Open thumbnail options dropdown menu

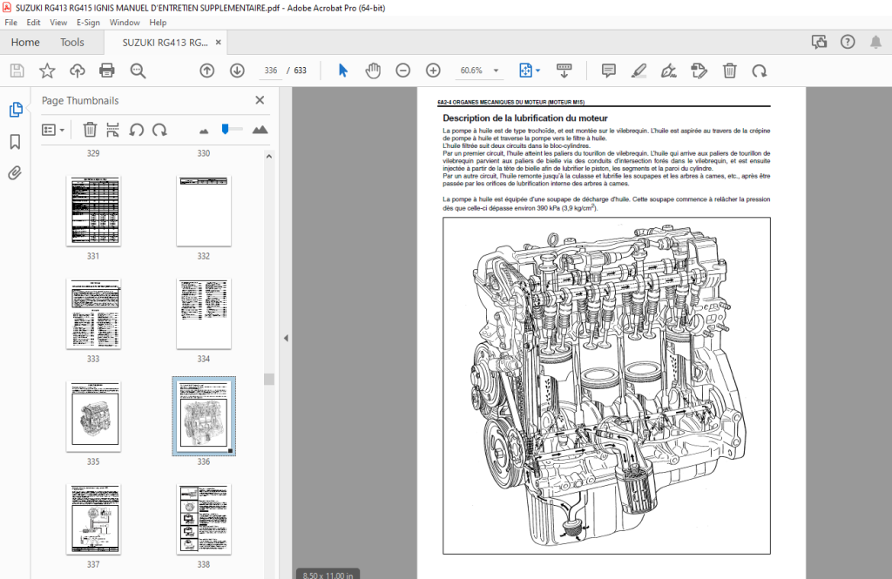click(x=53, y=130)
